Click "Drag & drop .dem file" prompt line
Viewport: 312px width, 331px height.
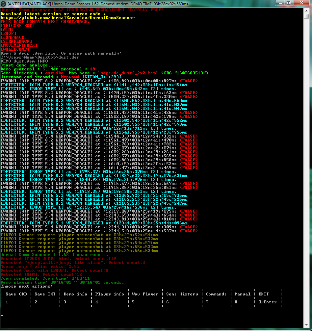61,53
